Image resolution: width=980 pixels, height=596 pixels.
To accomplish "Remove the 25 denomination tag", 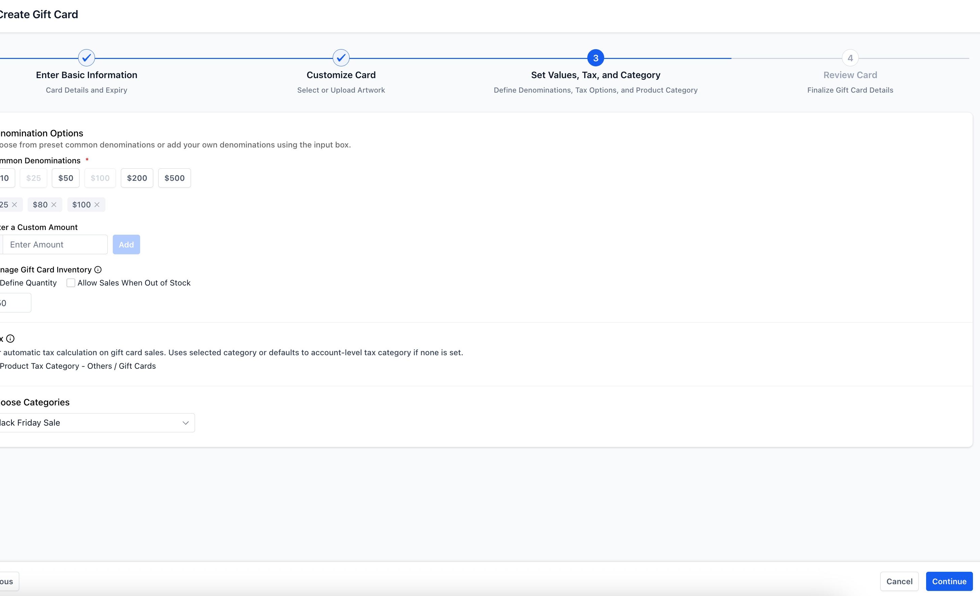I will coord(14,205).
